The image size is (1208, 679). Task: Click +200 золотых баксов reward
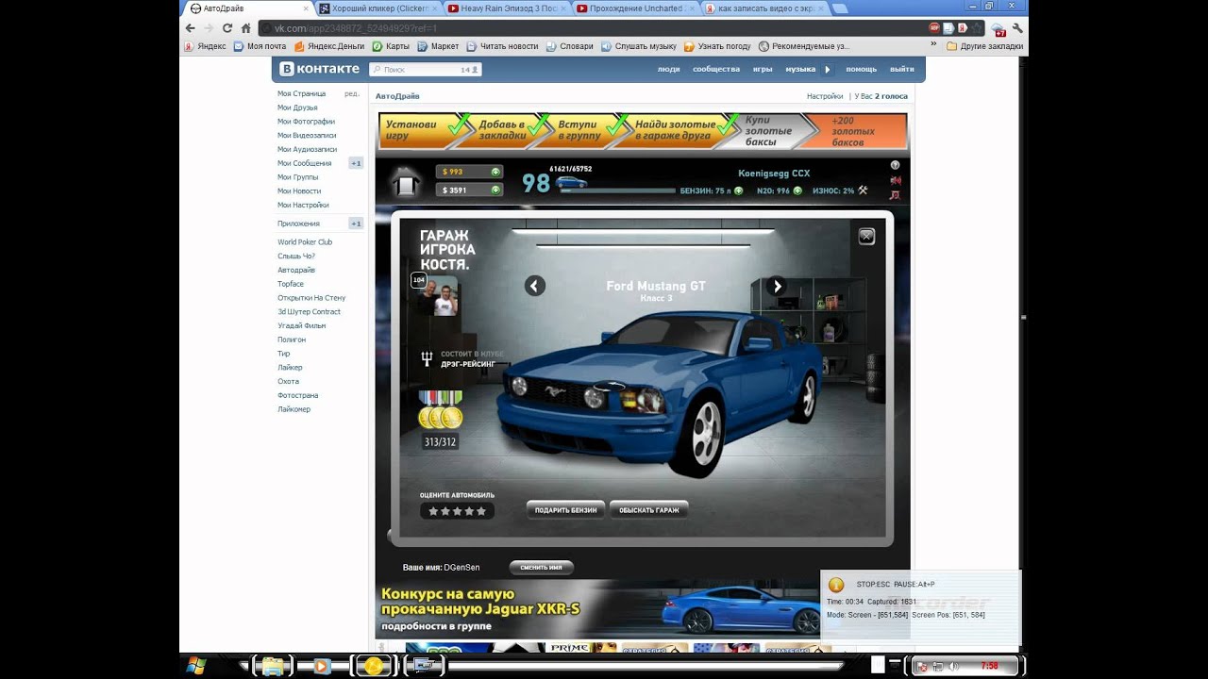click(855, 130)
